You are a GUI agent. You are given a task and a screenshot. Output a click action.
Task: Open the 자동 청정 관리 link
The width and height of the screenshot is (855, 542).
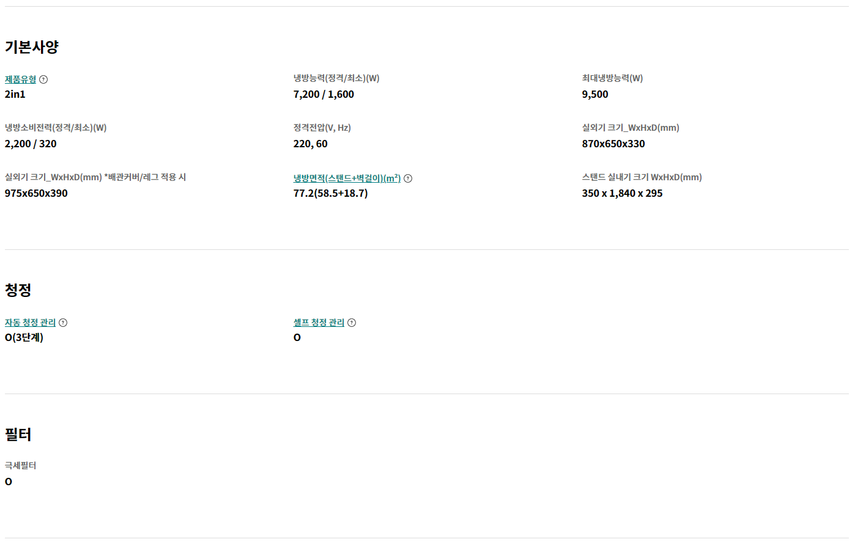tap(30, 323)
